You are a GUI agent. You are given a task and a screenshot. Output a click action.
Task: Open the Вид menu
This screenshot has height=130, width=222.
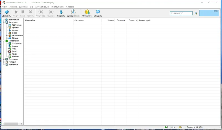(31, 7)
